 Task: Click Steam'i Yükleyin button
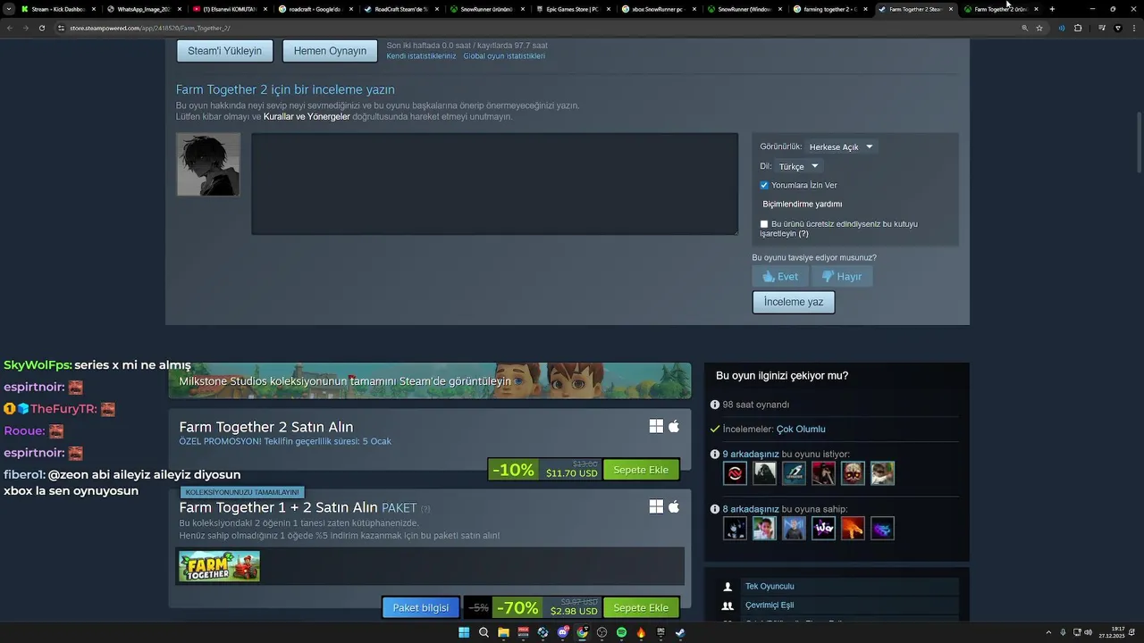[x=224, y=51]
